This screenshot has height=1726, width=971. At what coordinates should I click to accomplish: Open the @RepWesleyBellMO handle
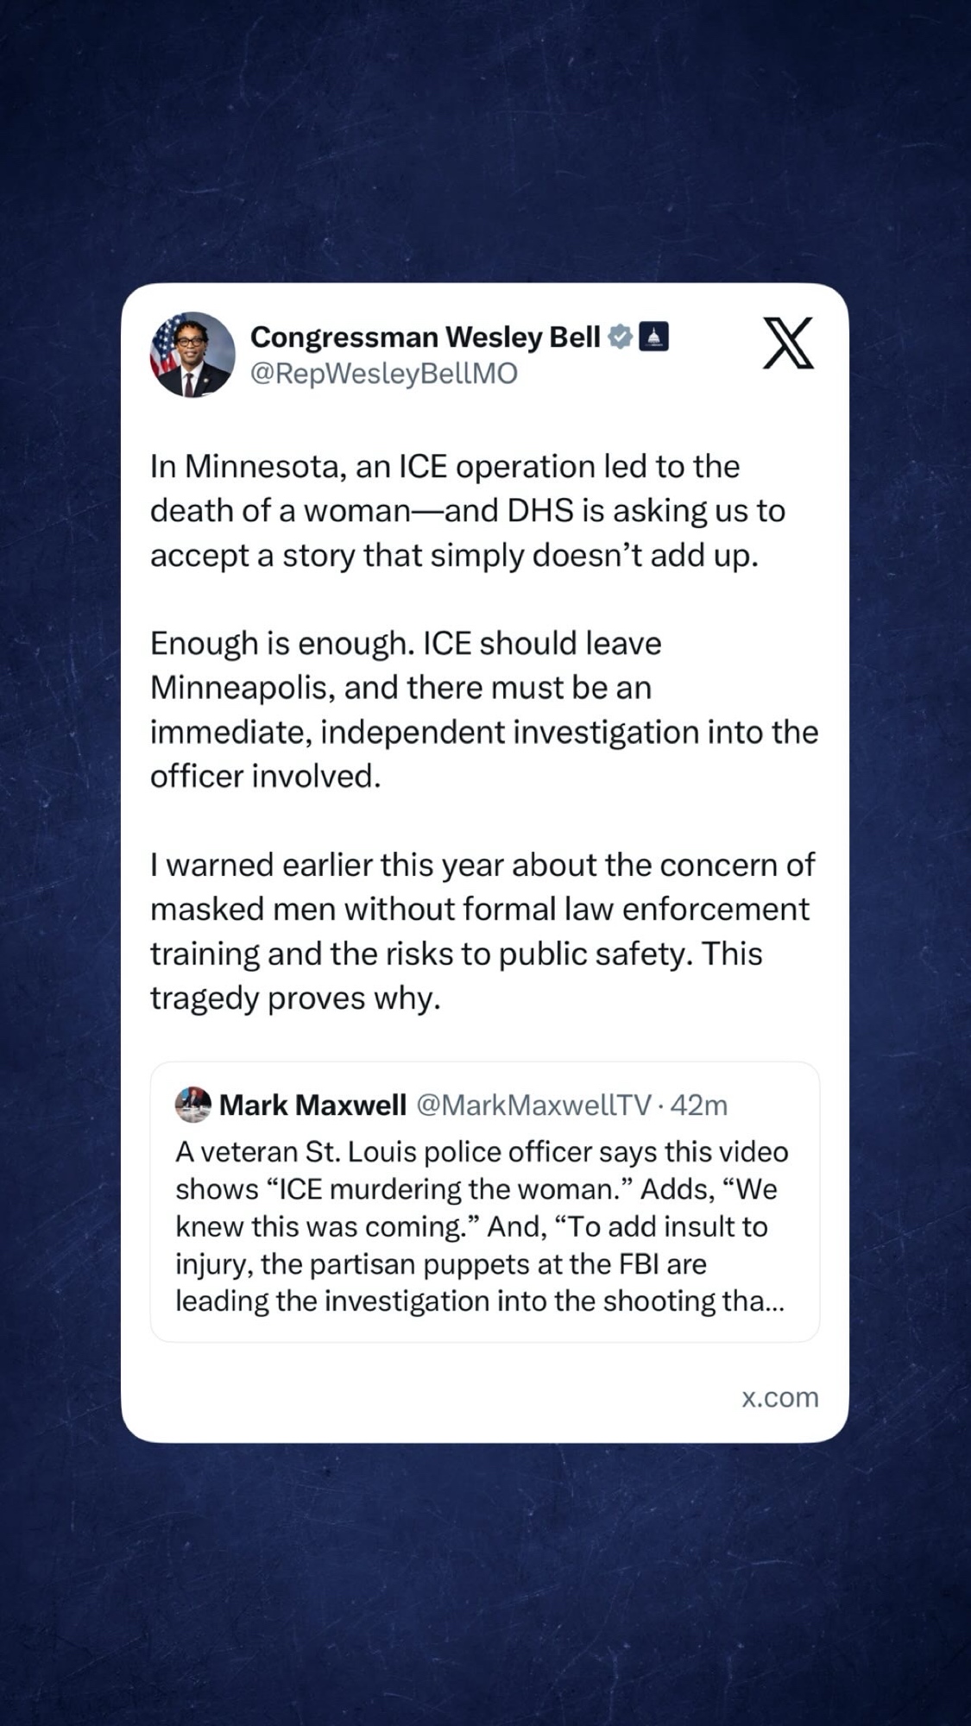[383, 374]
